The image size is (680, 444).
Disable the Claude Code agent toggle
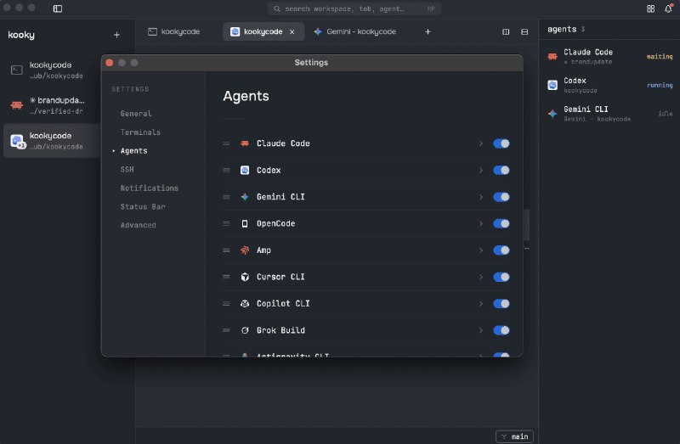coord(501,143)
